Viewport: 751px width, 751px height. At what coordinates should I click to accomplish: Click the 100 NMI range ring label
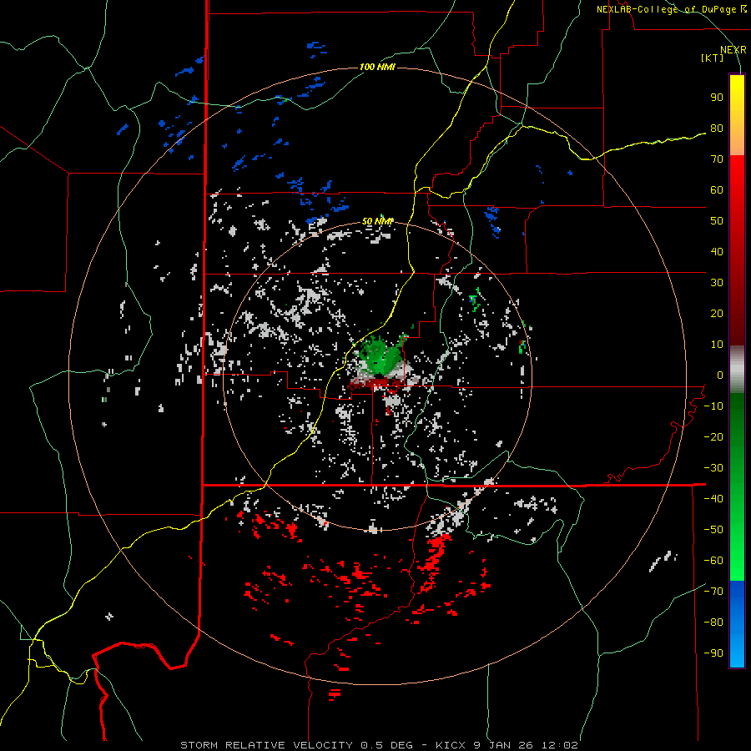click(377, 67)
